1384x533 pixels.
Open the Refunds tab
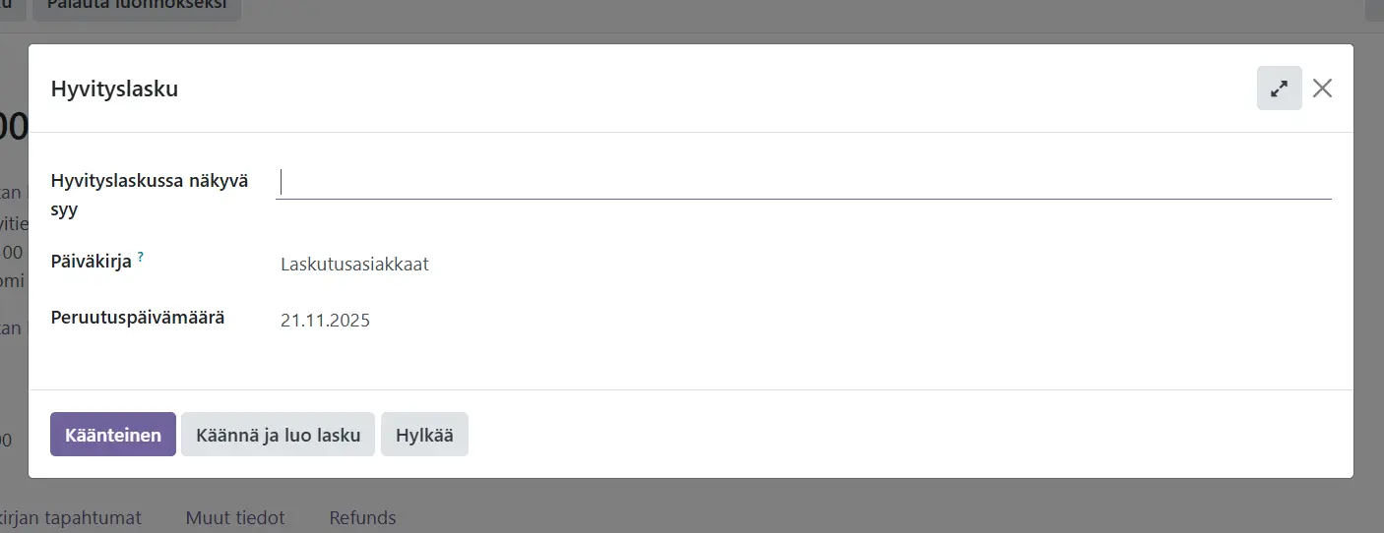click(362, 517)
